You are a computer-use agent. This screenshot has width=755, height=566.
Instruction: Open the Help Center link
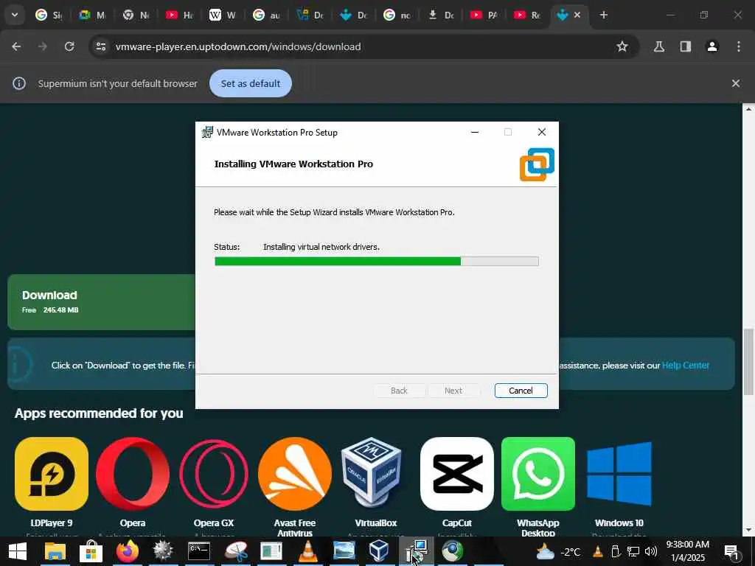(685, 366)
